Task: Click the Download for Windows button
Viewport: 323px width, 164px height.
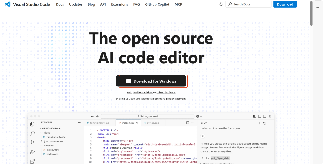Action: coord(151,81)
